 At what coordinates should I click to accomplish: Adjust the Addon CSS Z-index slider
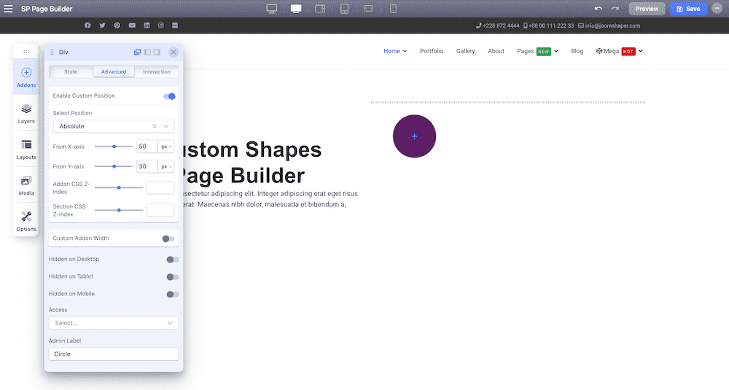click(x=119, y=188)
